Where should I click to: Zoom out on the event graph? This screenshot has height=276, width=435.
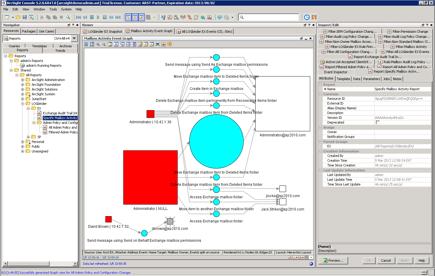pos(104,44)
